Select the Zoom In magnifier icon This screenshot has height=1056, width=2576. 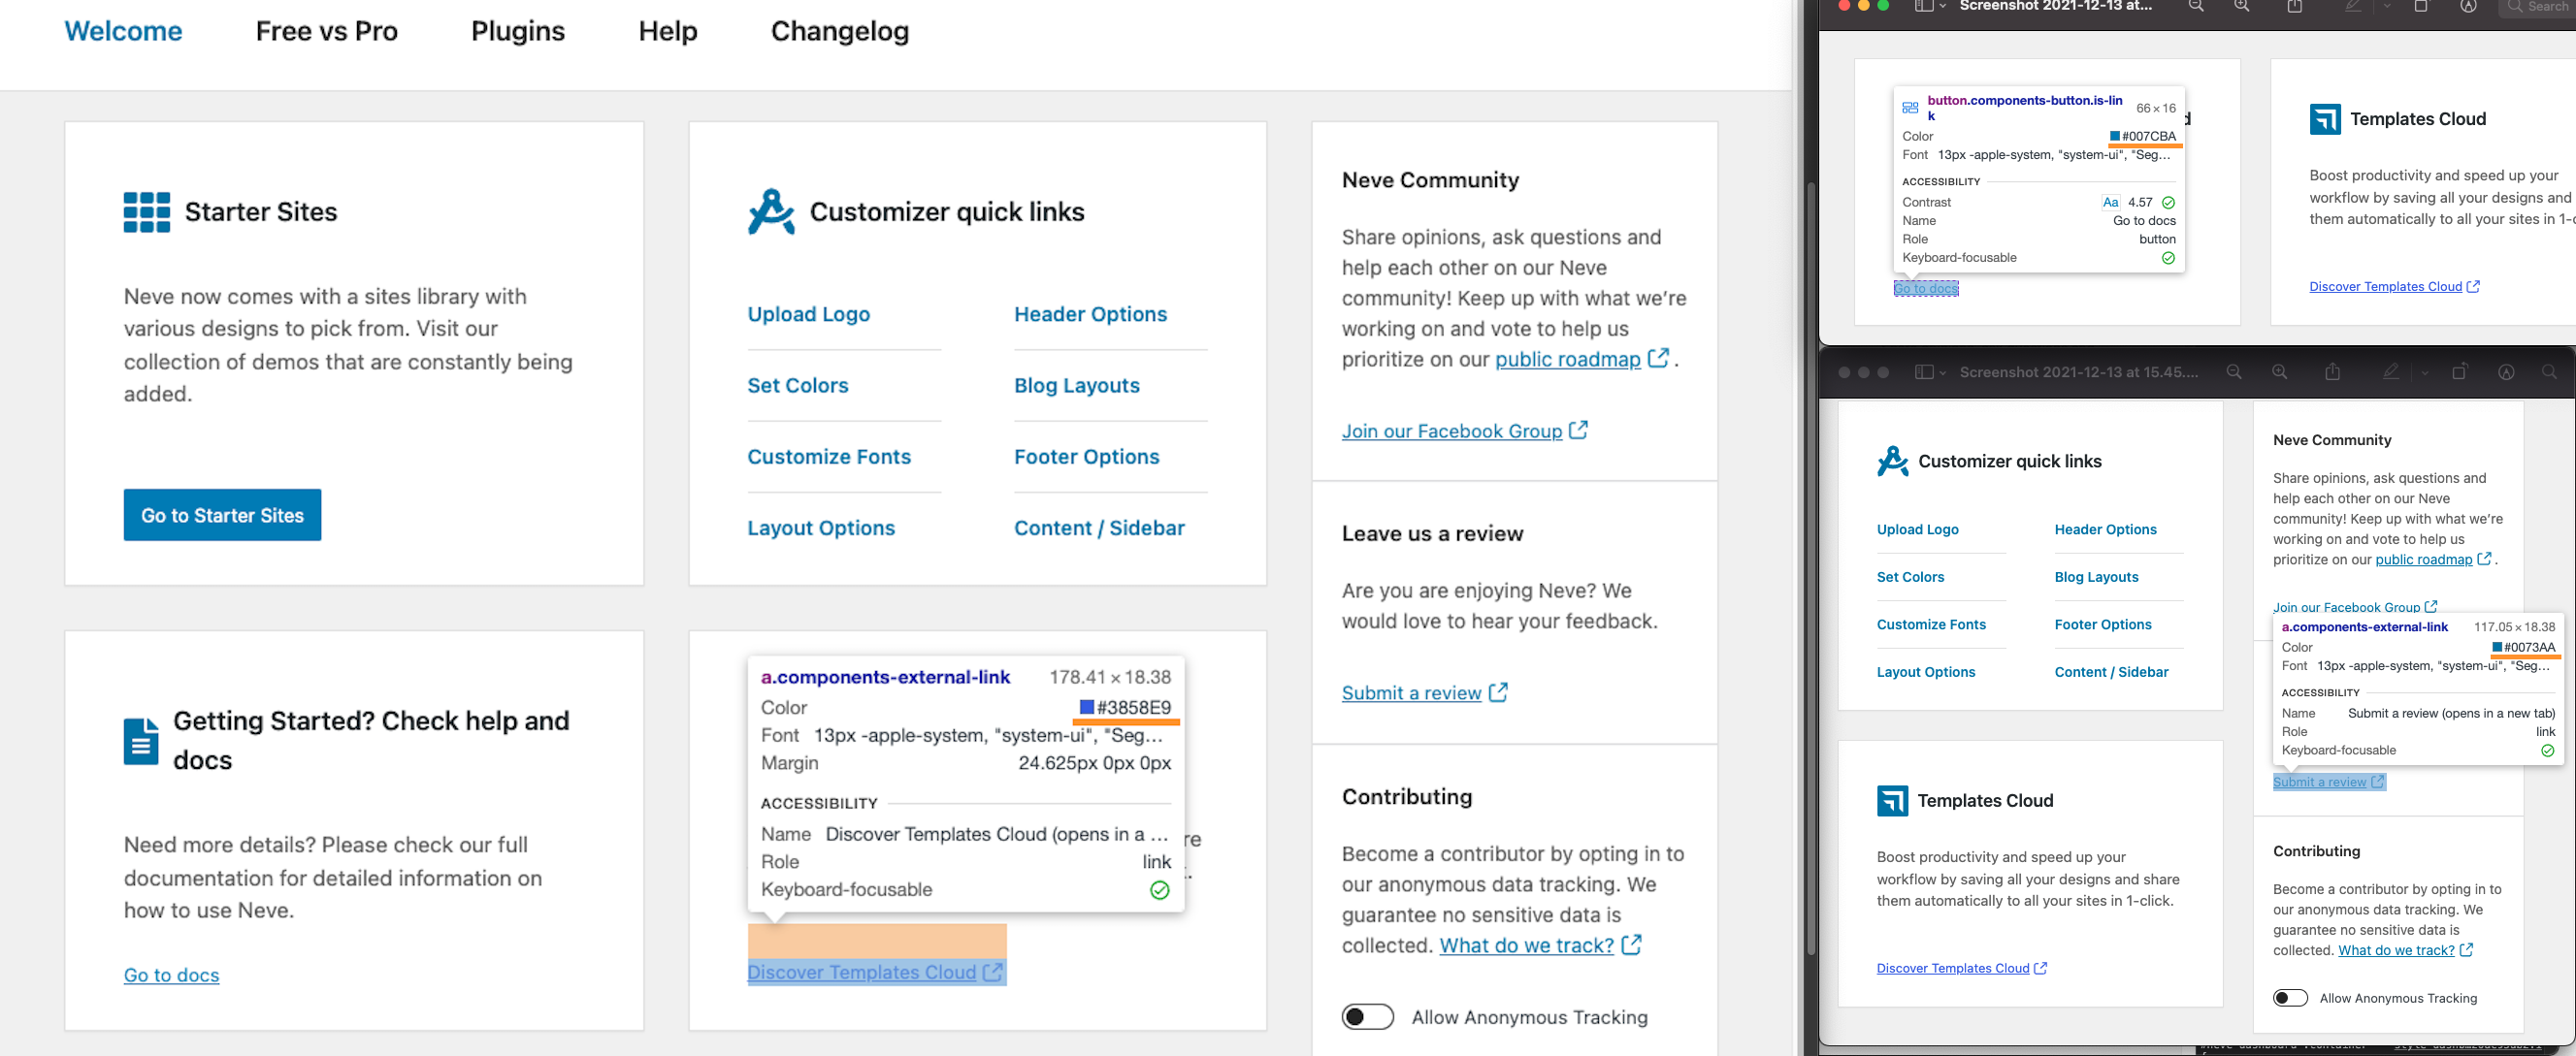click(x=2241, y=7)
